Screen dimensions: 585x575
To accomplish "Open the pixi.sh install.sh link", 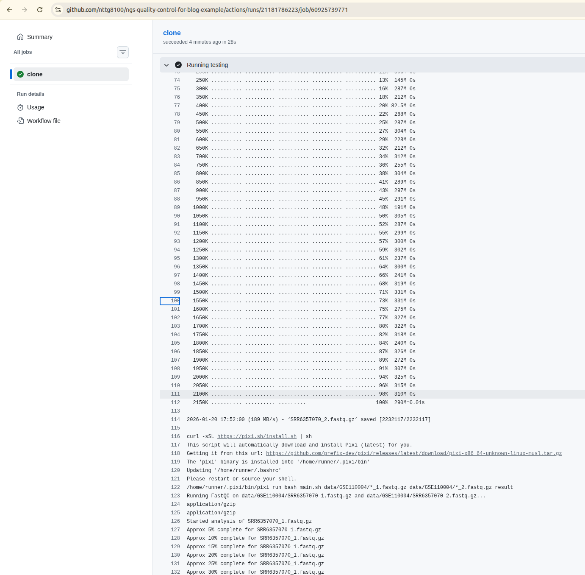I will pos(257,436).
